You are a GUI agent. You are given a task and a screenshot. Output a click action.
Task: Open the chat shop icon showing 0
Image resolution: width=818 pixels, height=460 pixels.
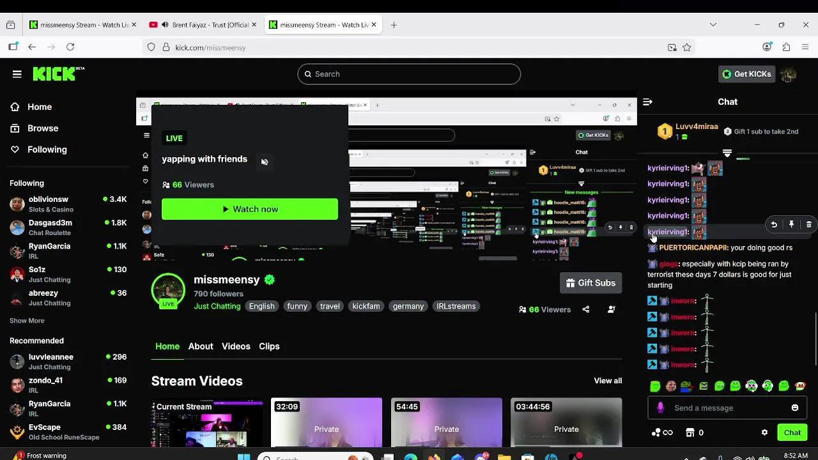(x=695, y=433)
